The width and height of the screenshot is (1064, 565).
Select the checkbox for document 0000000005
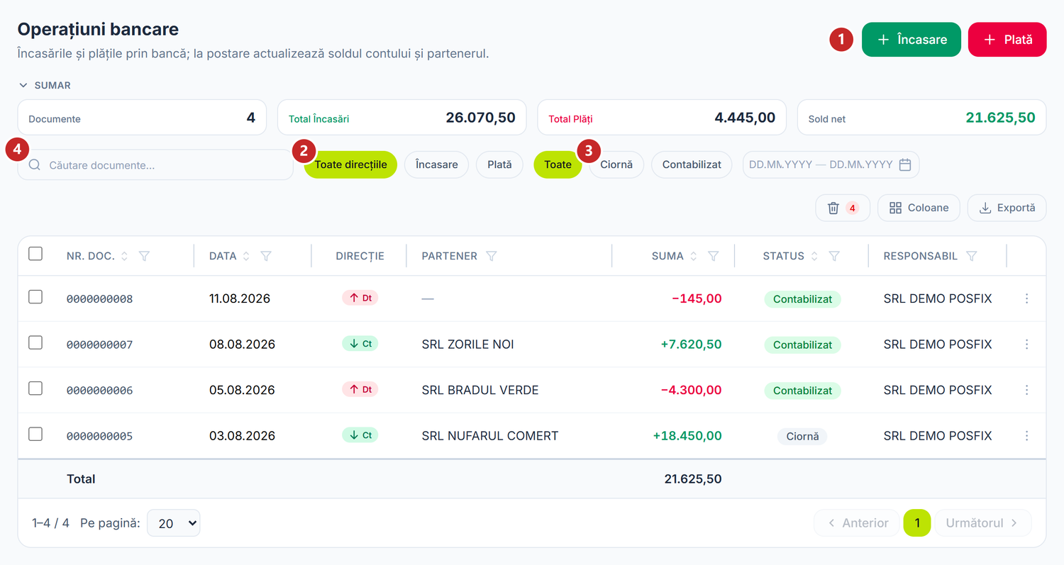pos(35,434)
